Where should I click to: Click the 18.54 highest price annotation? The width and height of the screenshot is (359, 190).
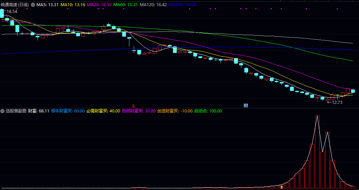[12, 12]
